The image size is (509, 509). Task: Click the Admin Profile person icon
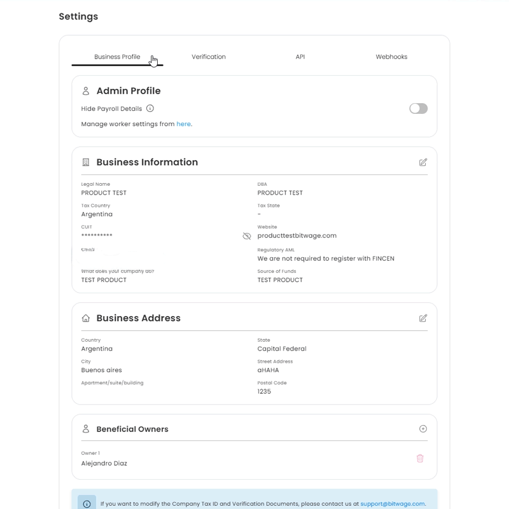pyautogui.click(x=86, y=91)
